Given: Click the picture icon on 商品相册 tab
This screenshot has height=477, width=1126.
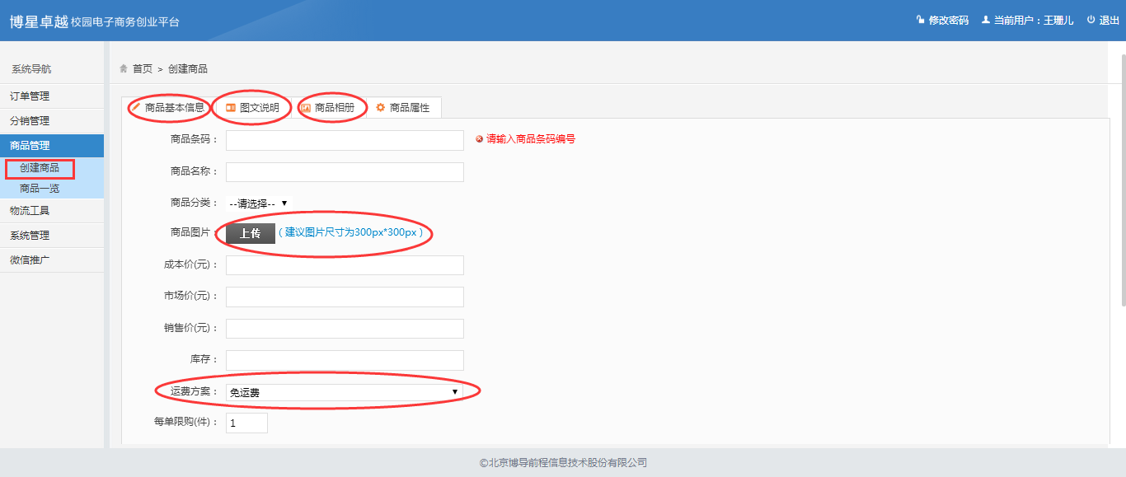Looking at the screenshot, I should pos(306,108).
